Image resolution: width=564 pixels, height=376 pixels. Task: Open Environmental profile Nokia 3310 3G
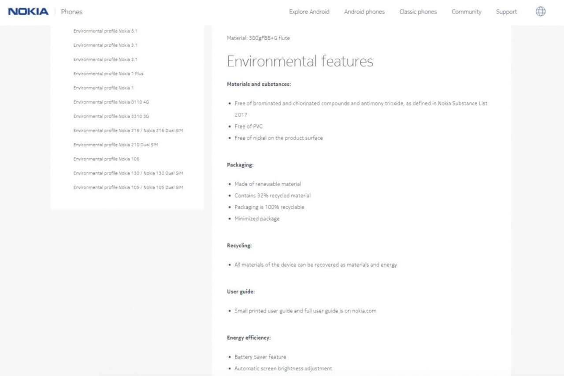coord(111,116)
